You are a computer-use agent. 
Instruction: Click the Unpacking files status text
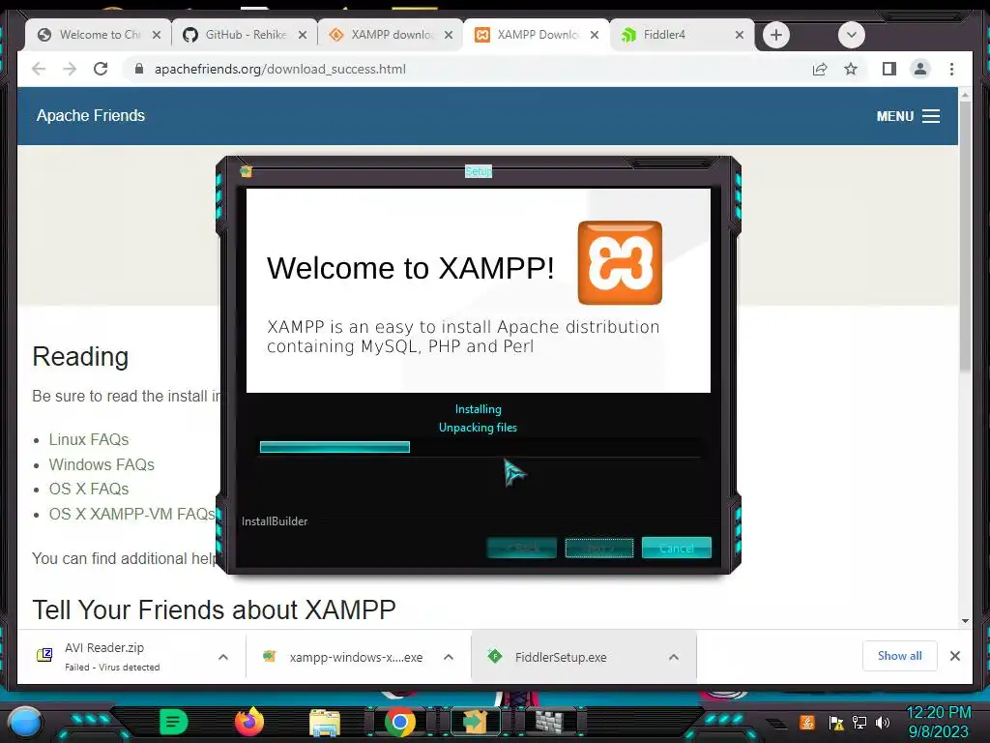click(478, 428)
